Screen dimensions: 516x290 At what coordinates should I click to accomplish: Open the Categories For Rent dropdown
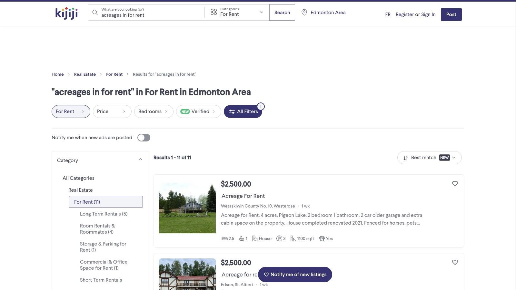[237, 12]
